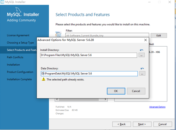The height and width of the screenshot is (130, 176).
Task: Reset Data Directory to default with revert arrow
Action: click(142, 68)
